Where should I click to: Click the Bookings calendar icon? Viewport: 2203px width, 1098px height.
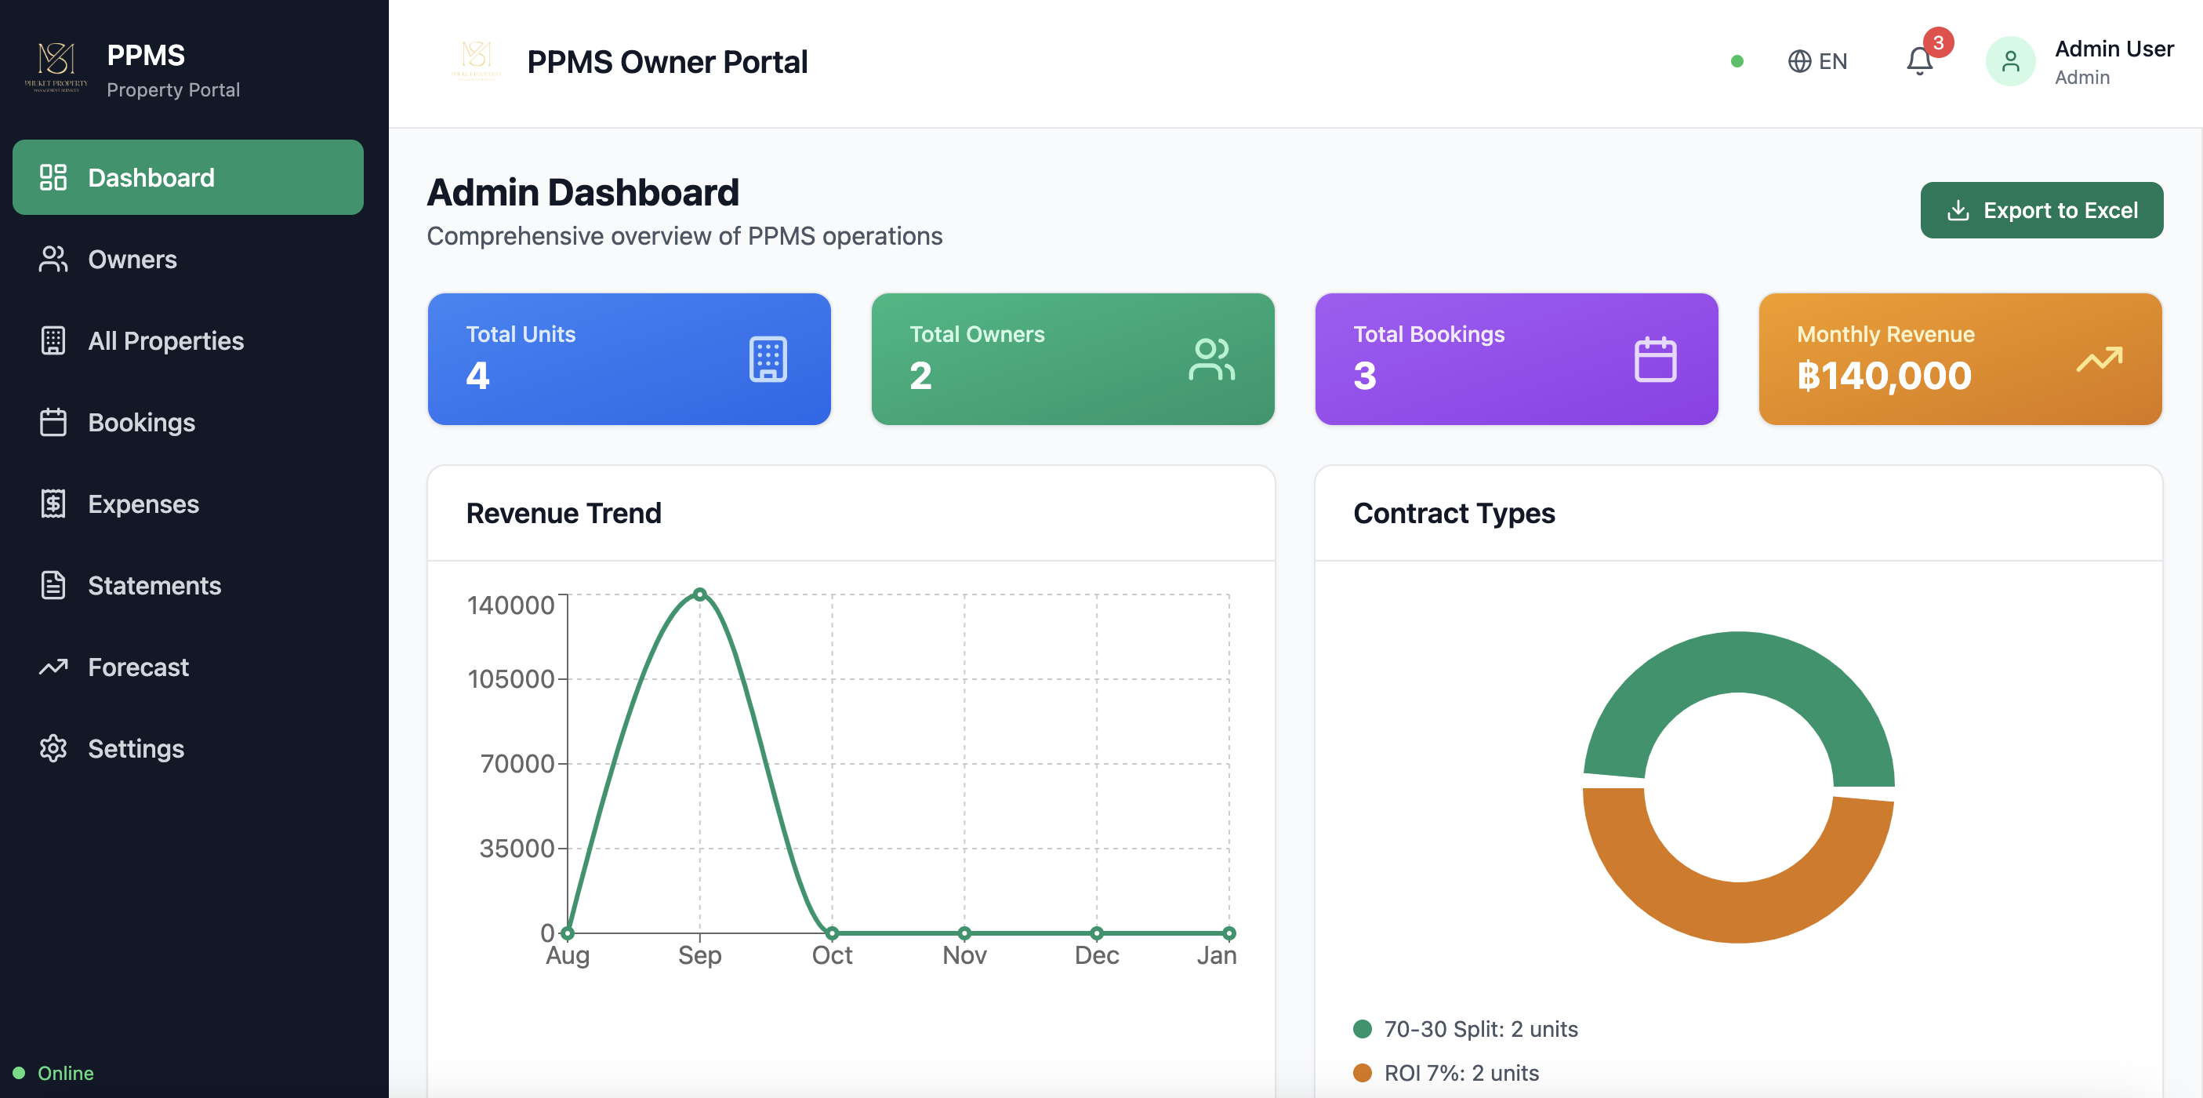pyautogui.click(x=53, y=422)
